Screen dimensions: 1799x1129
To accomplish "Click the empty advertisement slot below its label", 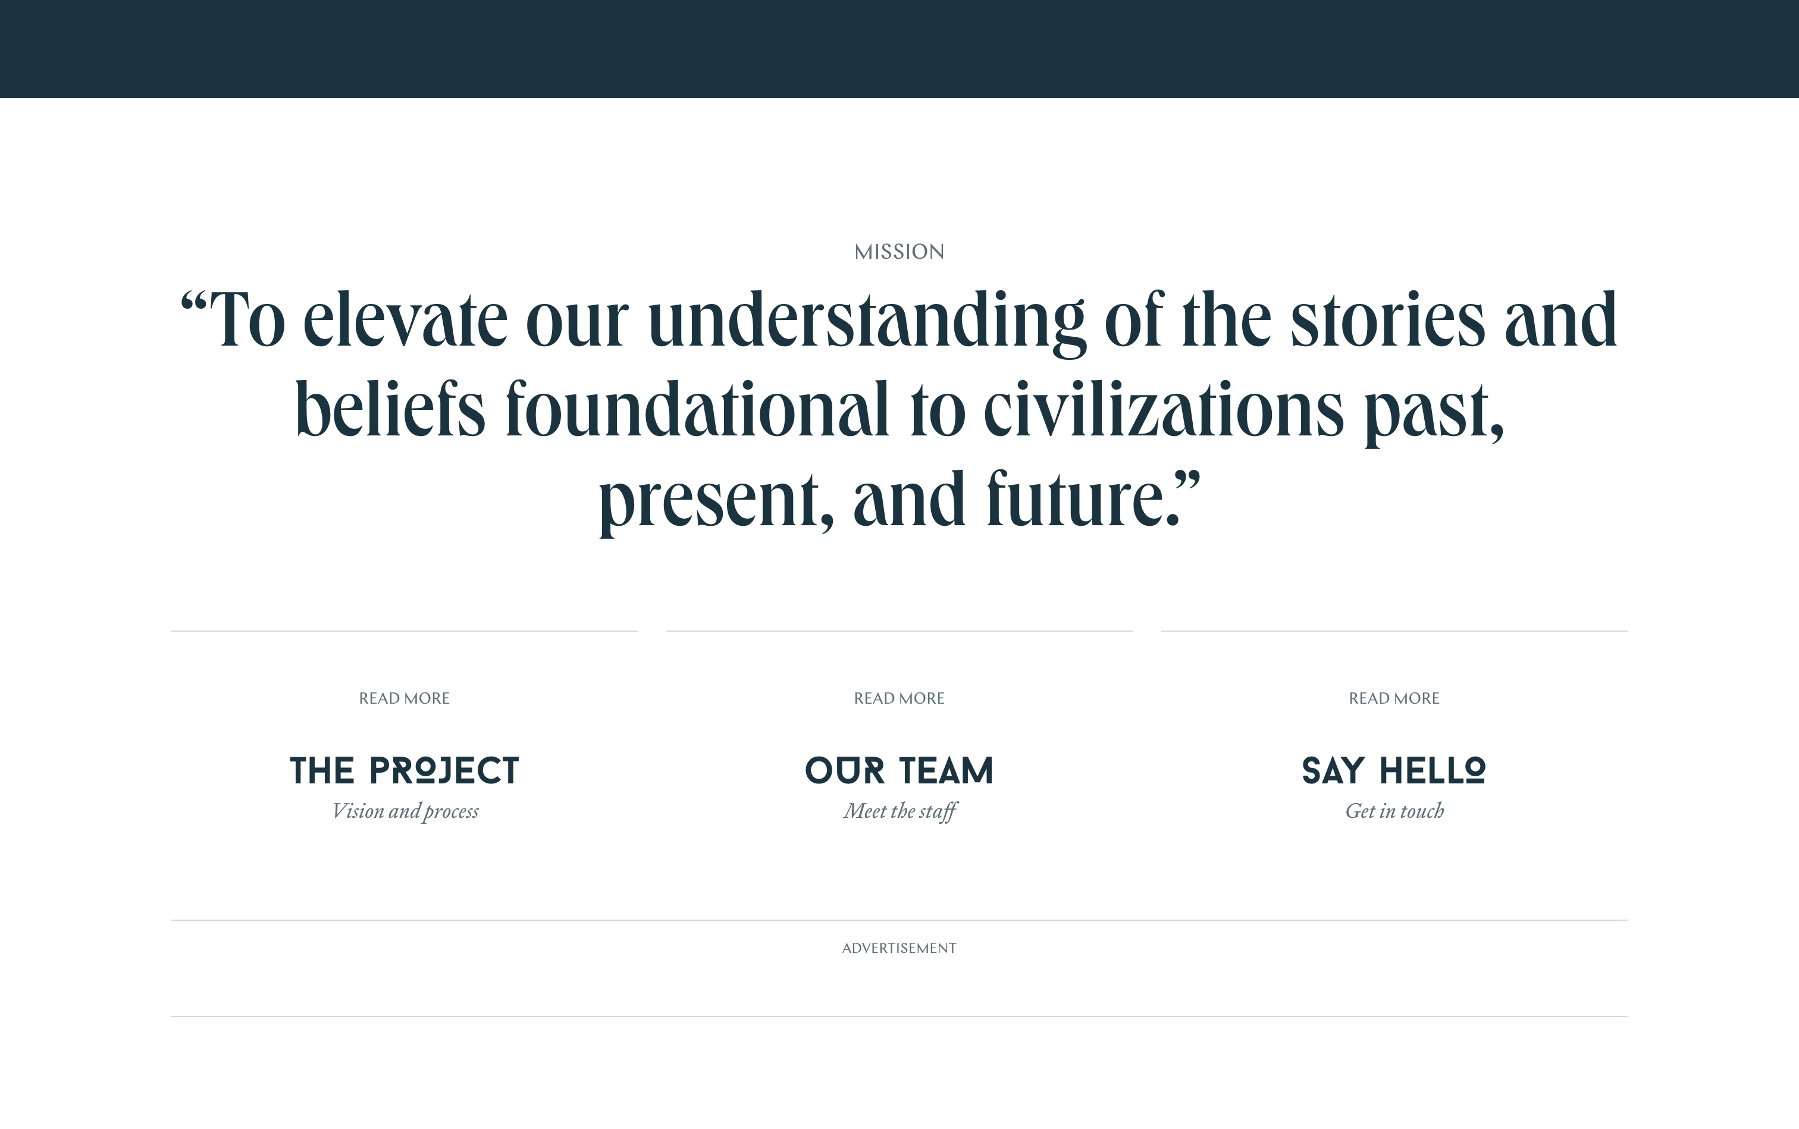I will click(899, 987).
